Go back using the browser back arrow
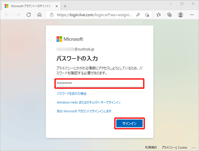199x151 pixels. [7, 15]
